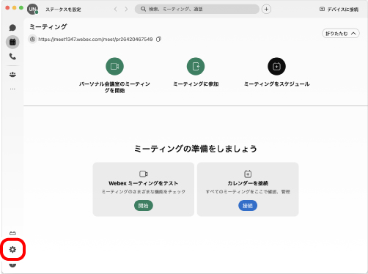This screenshot has height=274, width=368.
Task: Select the Meetings calendar sidebar icon
Action: (12, 42)
